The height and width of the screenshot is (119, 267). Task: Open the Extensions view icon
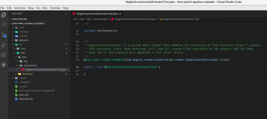coord(4,55)
